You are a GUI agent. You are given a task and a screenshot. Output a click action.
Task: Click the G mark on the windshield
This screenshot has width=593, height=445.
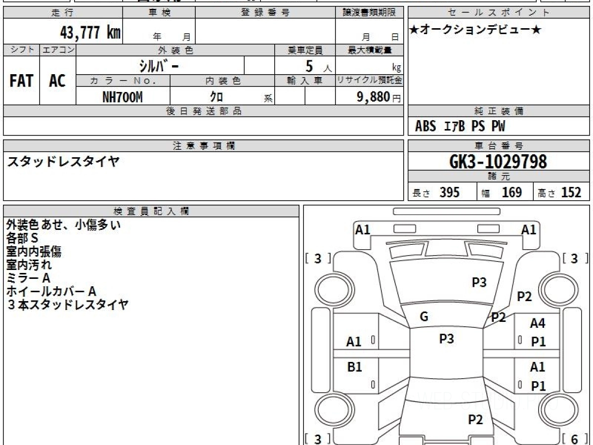click(x=424, y=317)
